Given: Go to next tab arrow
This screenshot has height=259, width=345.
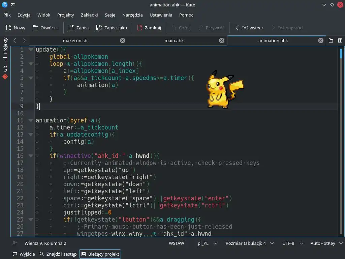Looking at the screenshot, I should coord(24,40).
